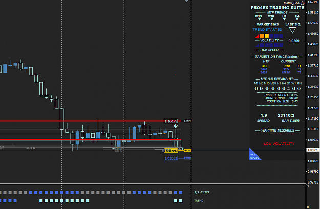Click the H1 breakout arrow in S/R Breakouts
320x209 pixels.
pos(279,89)
